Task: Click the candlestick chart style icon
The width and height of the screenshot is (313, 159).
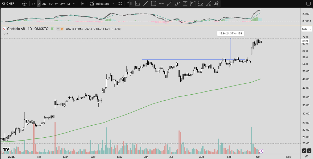Action: pyautogui.click(x=81, y=4)
